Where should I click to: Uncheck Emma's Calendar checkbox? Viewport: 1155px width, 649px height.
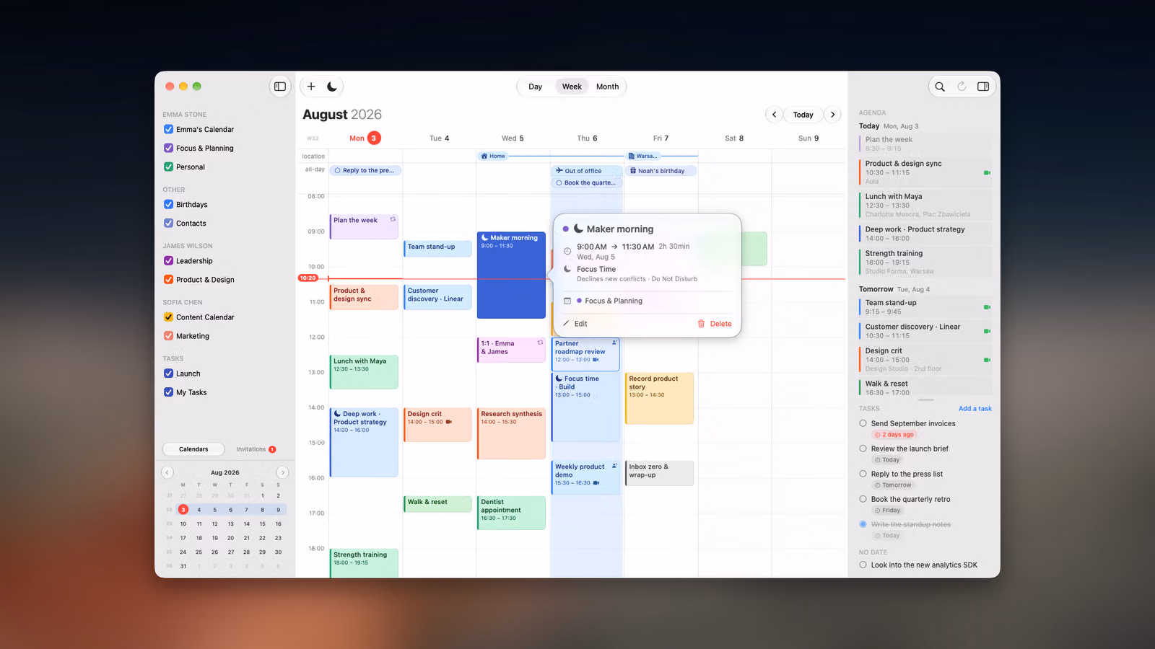[168, 129]
